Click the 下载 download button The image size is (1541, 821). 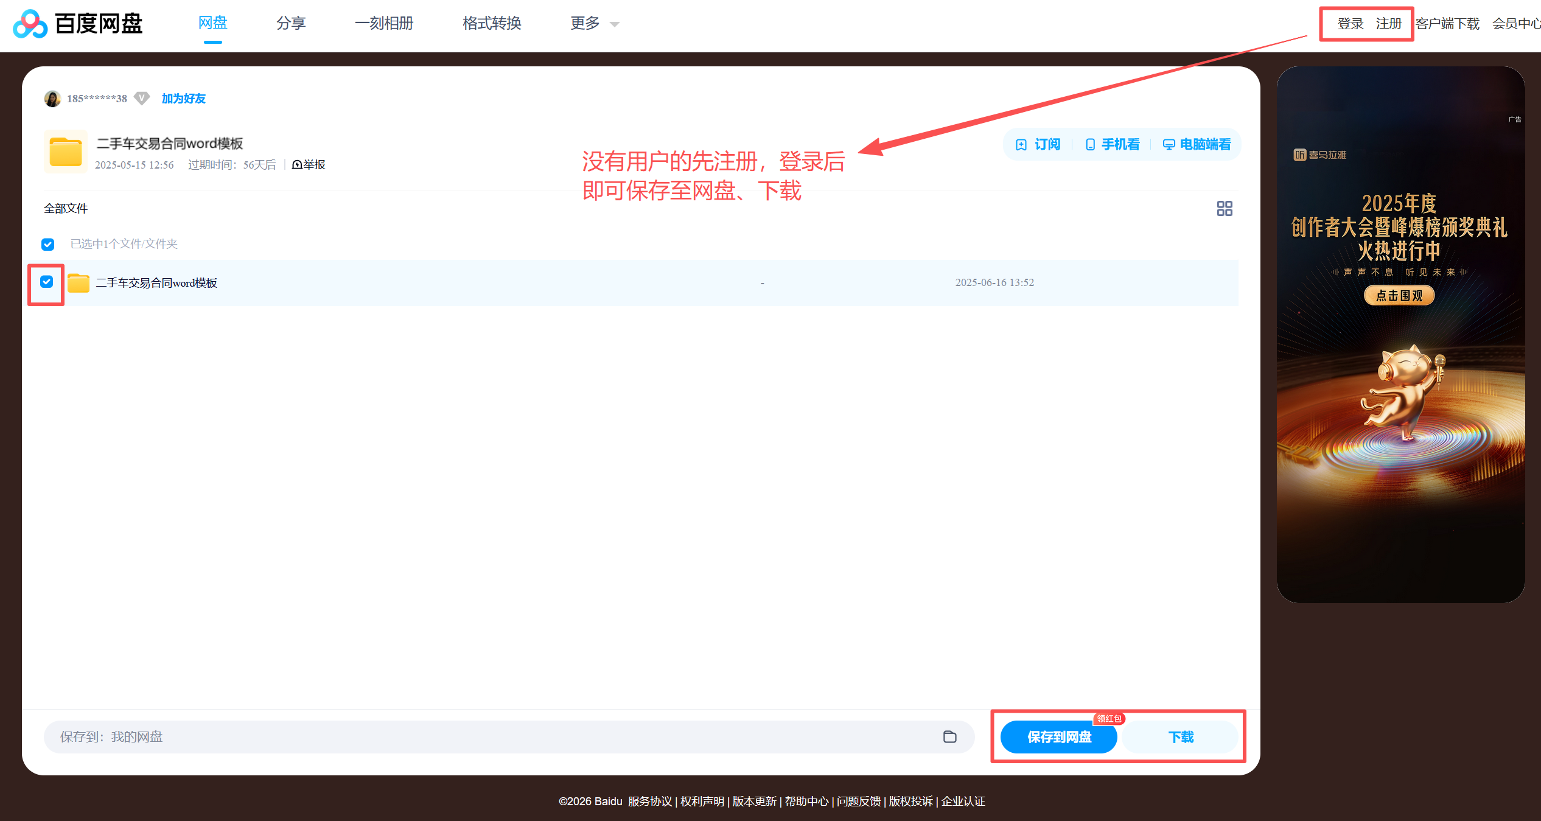[1180, 737]
